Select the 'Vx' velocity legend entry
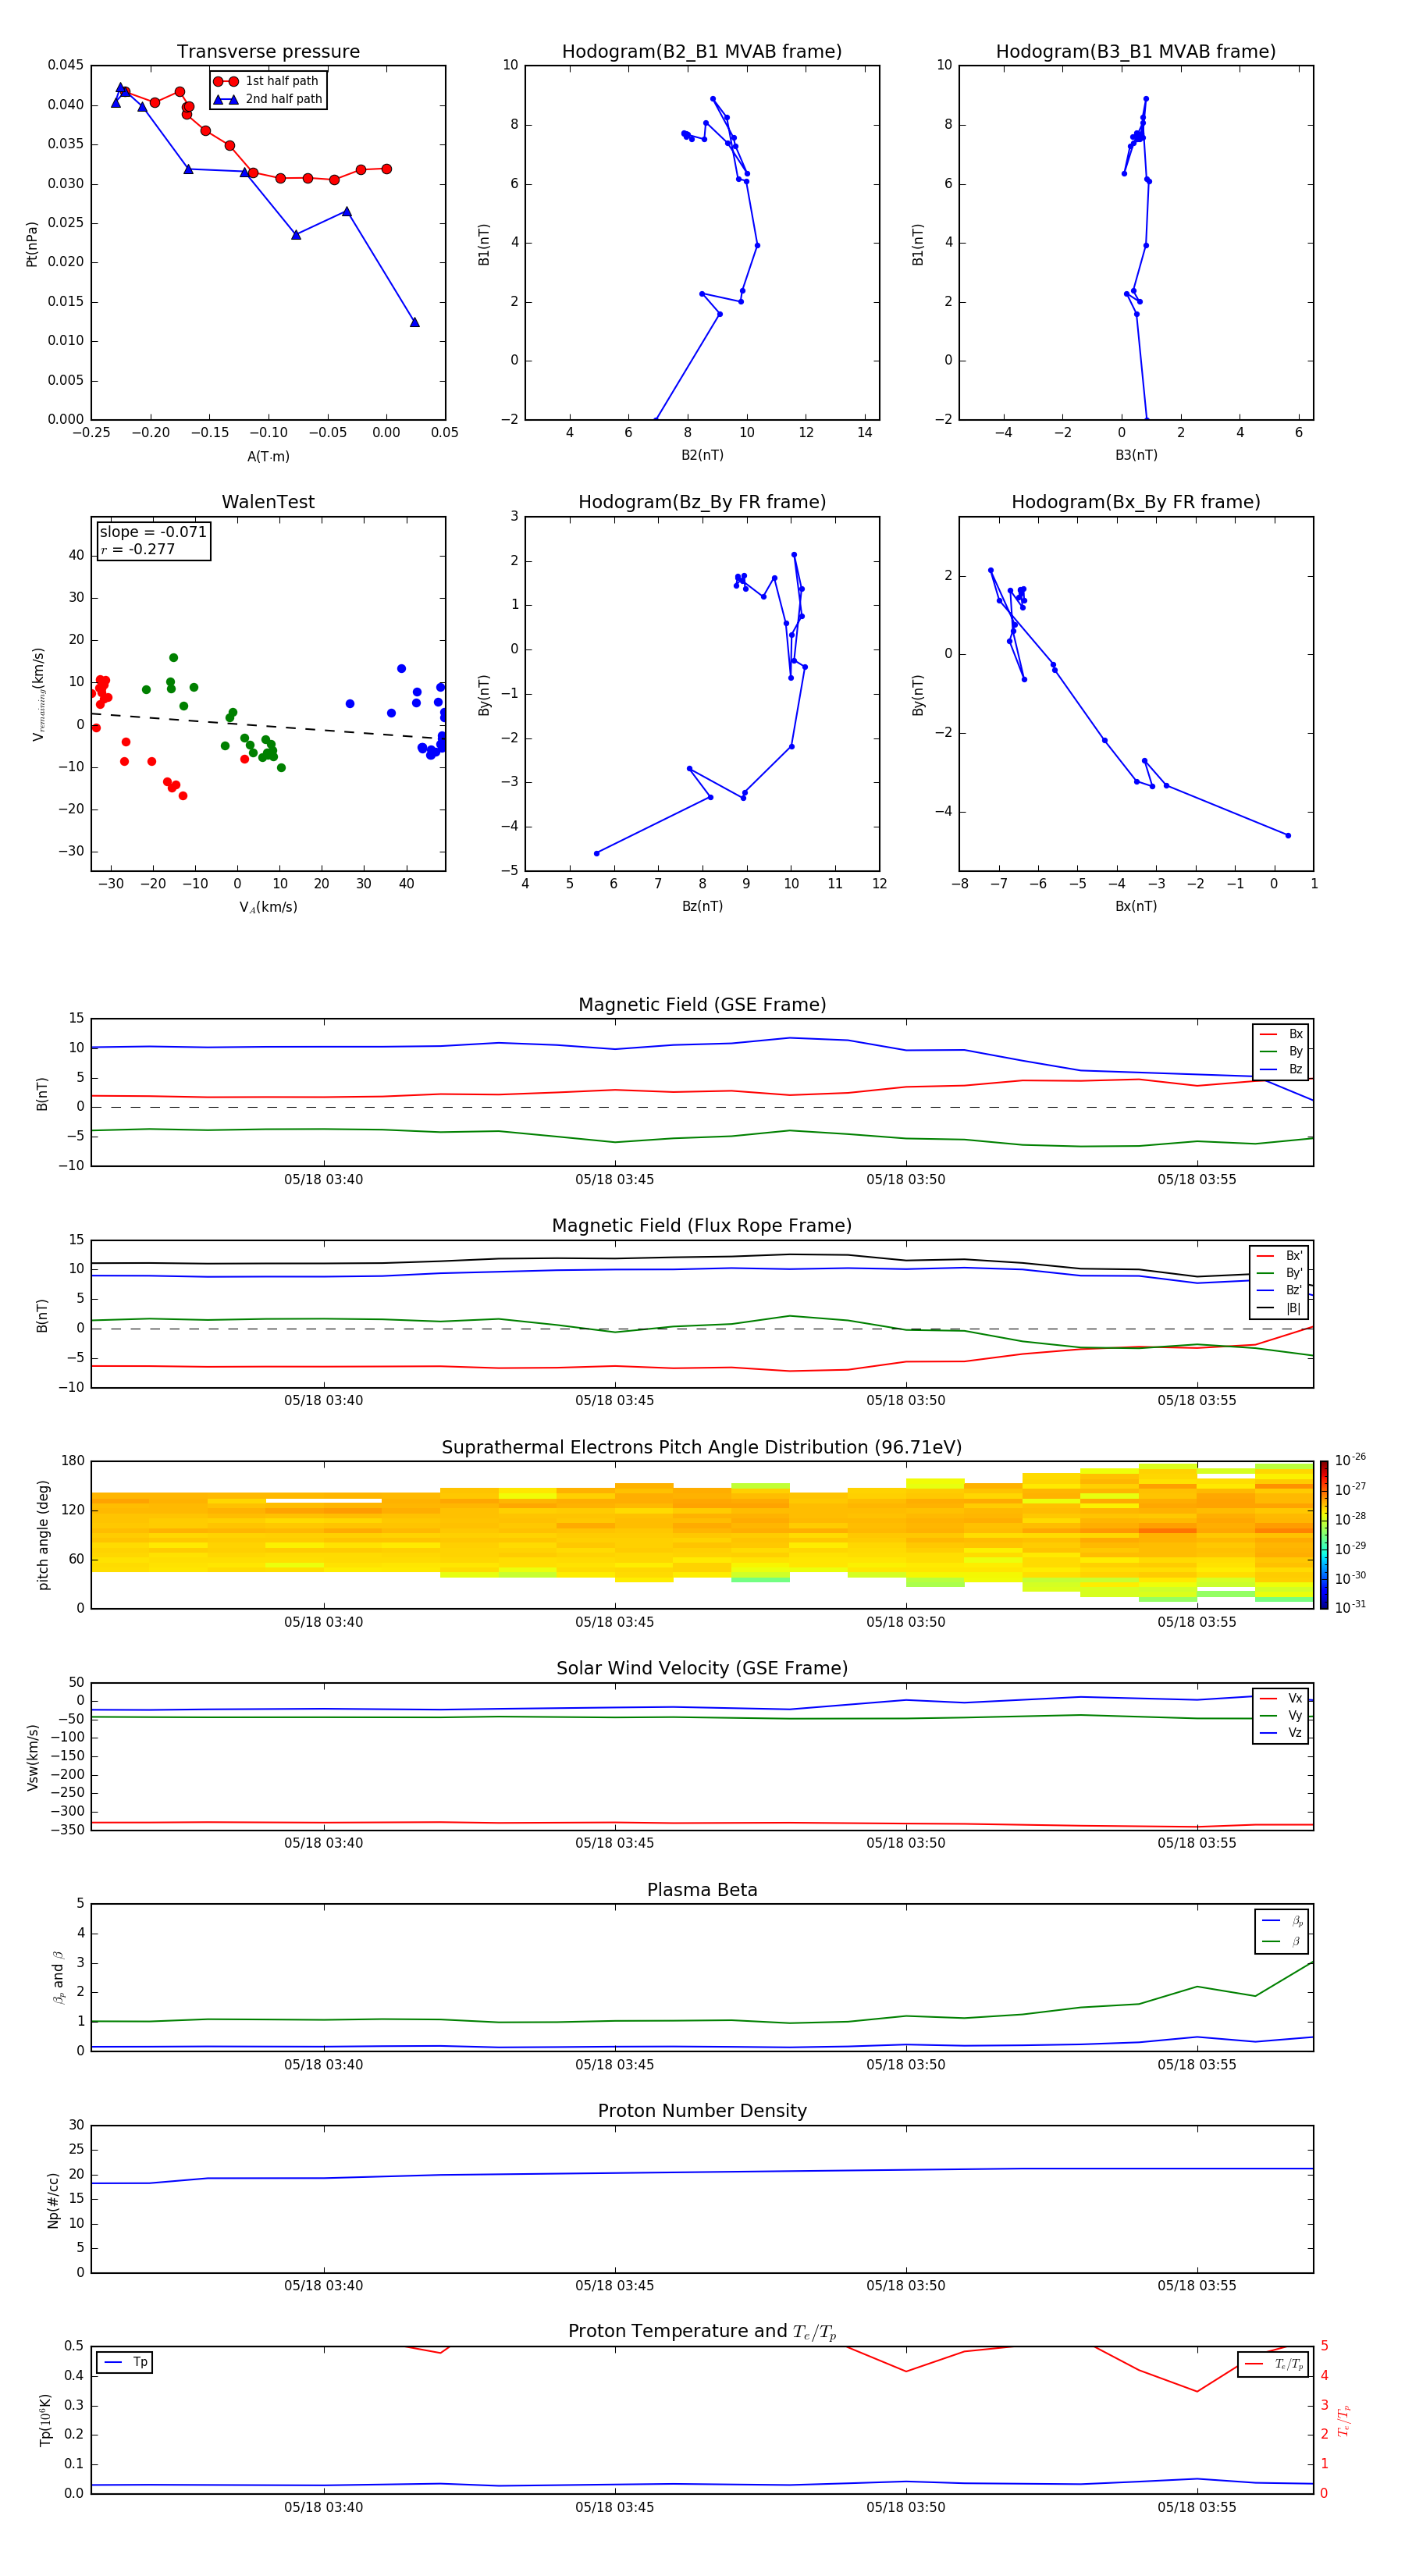Image resolution: width=1405 pixels, height=2576 pixels. 1281,1698
